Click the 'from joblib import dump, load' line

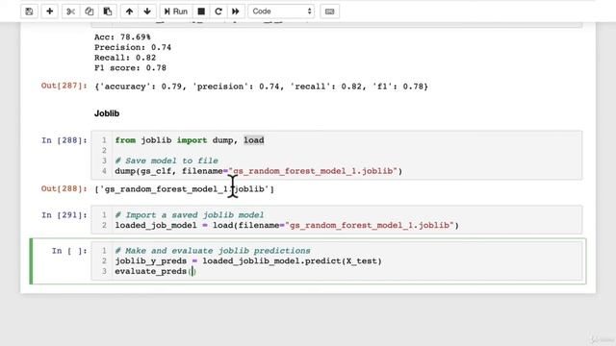(190, 140)
